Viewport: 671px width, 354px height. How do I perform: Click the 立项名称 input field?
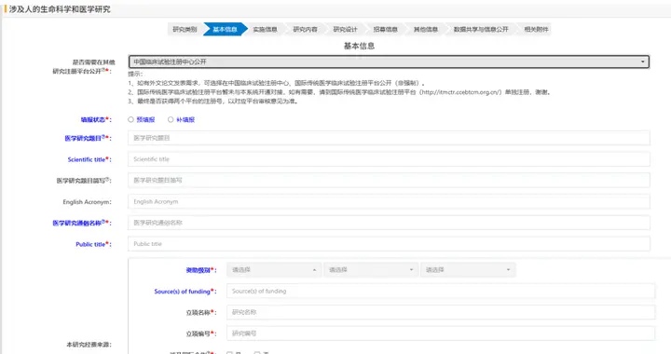441,312
